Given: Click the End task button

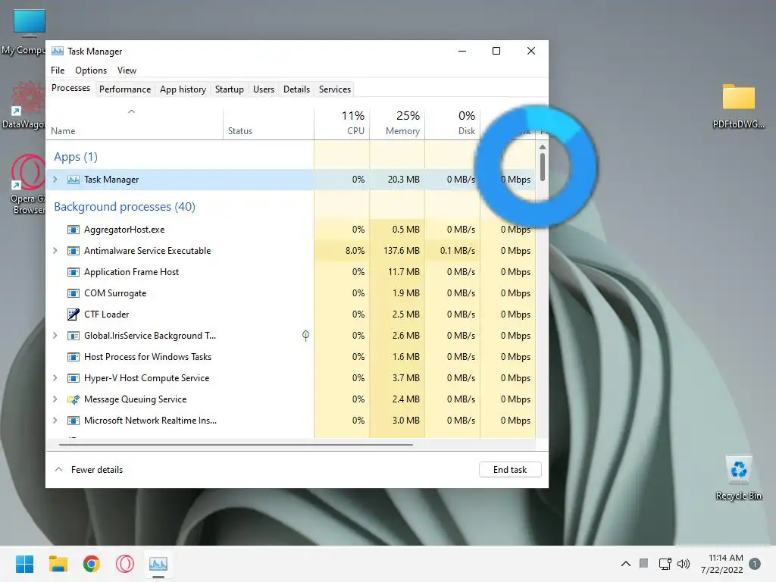Looking at the screenshot, I should coord(510,470).
